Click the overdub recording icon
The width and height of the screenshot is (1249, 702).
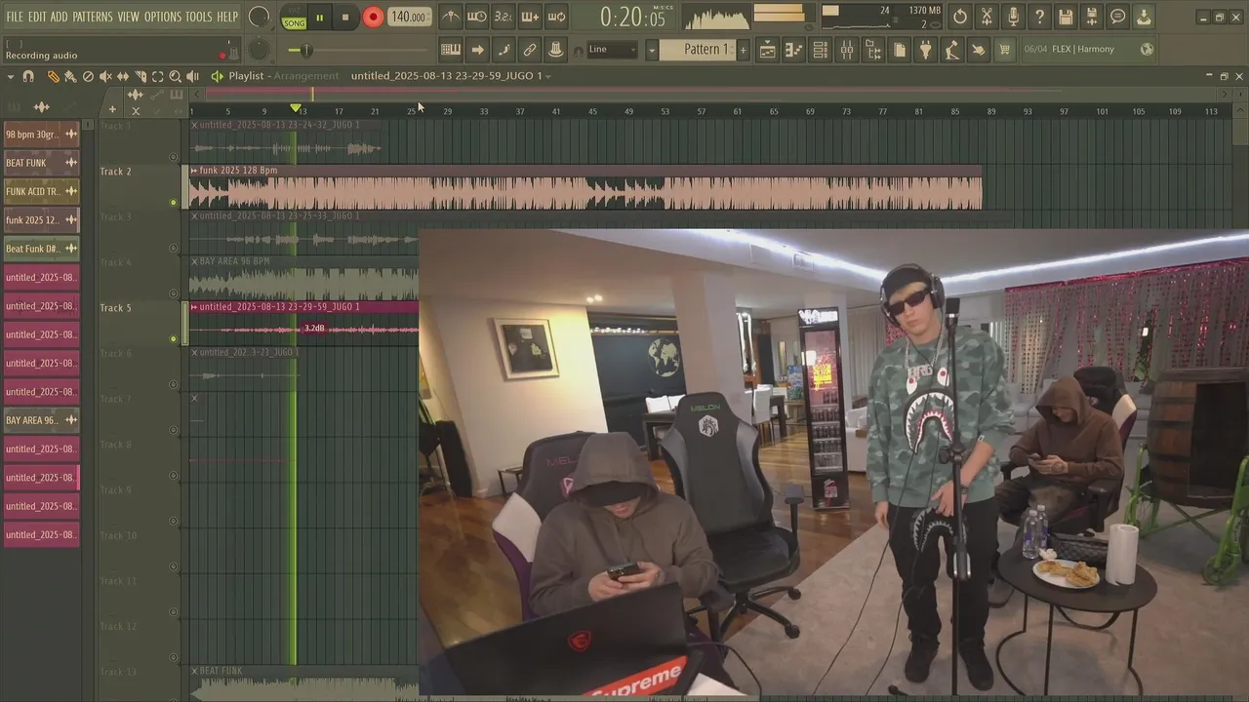530,17
